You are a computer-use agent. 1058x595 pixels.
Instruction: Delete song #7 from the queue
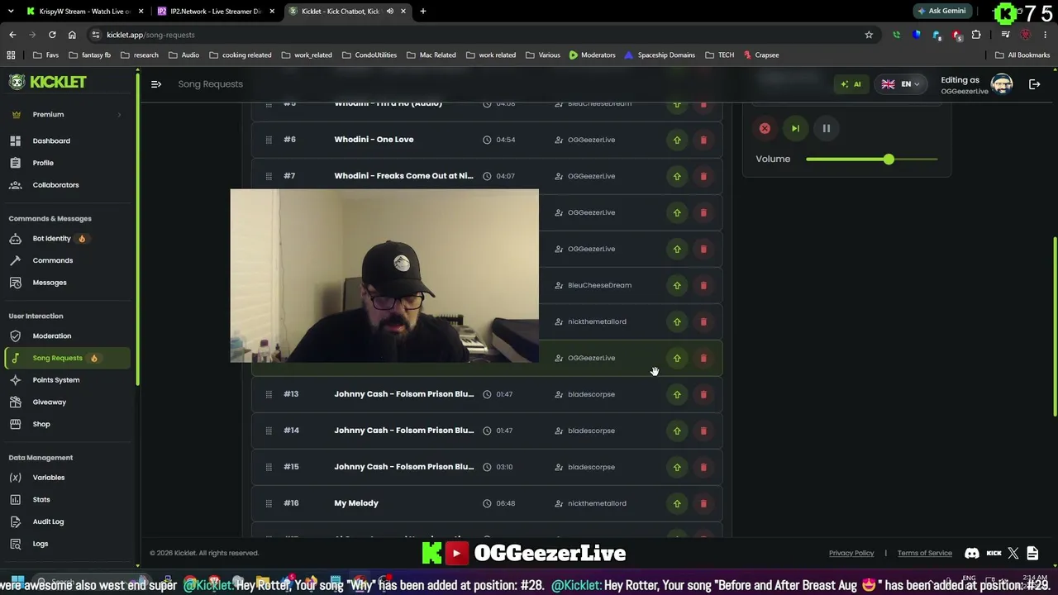point(703,176)
